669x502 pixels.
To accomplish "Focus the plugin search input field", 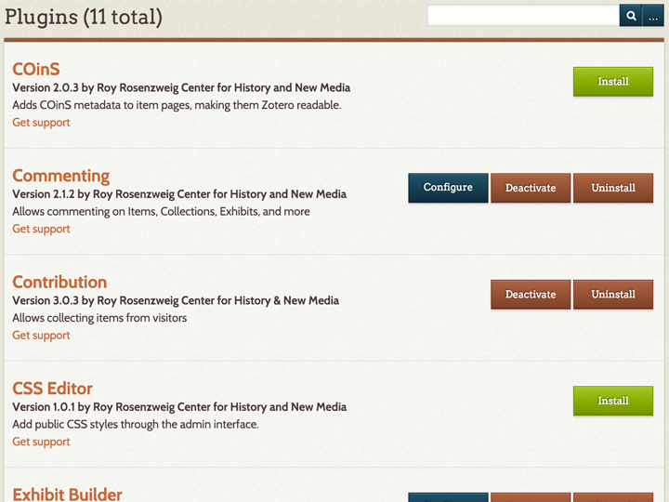I will click(x=523, y=16).
